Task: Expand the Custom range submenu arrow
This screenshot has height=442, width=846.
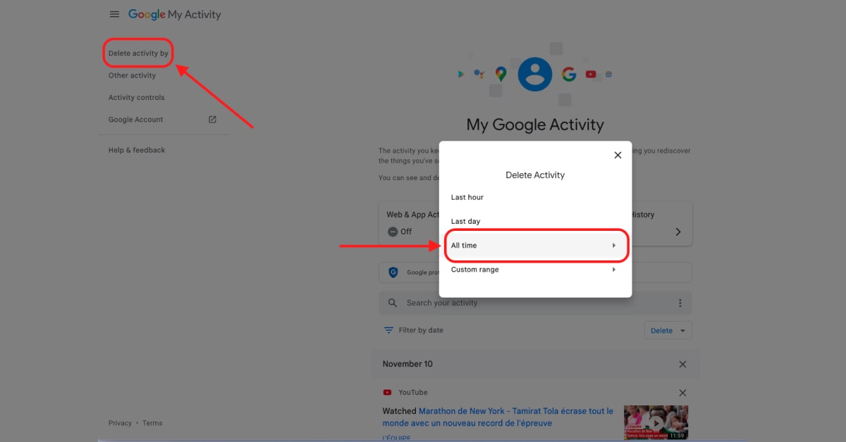Action: [x=613, y=269]
